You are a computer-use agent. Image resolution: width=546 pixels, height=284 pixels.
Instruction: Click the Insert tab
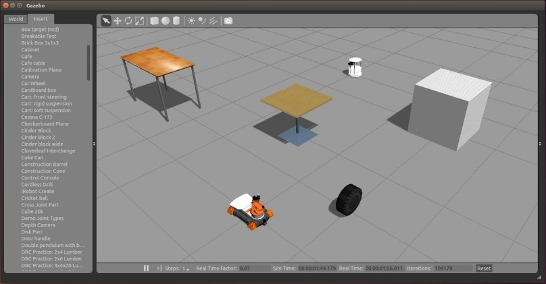click(41, 19)
